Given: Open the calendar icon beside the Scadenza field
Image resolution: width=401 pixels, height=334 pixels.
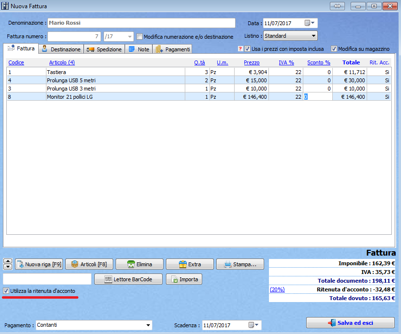Looking at the screenshot, I should pos(251,325).
